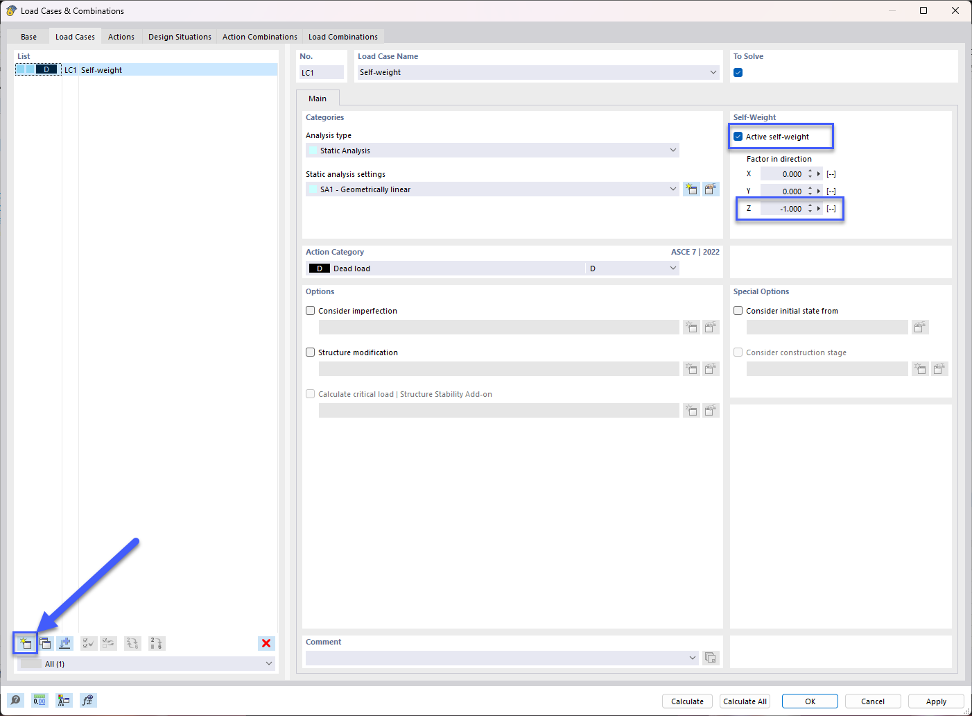
Task: Switch to the Load Combinations tab
Action: (x=342, y=36)
